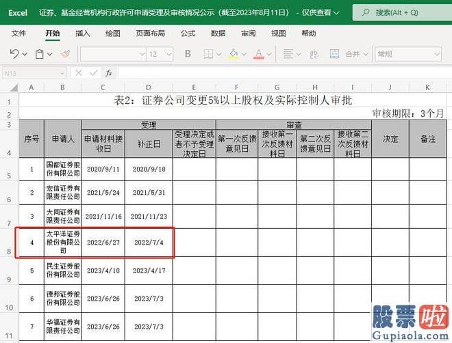Click the fx insert function icon

pyautogui.click(x=109, y=73)
